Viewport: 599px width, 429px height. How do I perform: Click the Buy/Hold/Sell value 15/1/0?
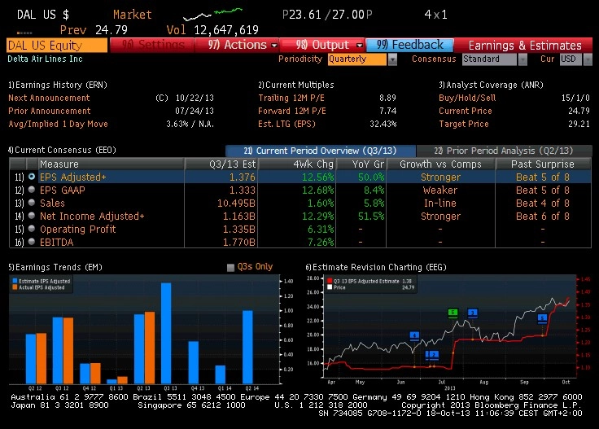tap(575, 98)
